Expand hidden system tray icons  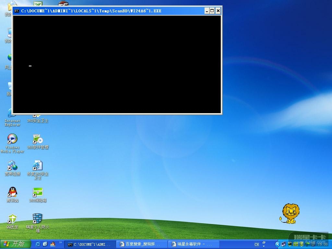point(278,244)
